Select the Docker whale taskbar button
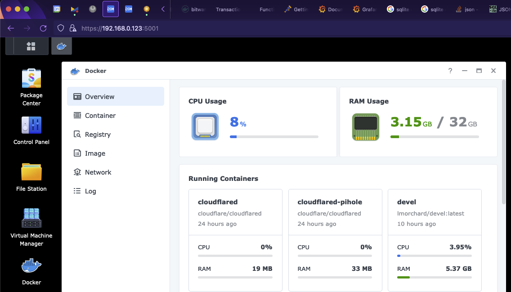The height and width of the screenshot is (292, 511). point(62,46)
